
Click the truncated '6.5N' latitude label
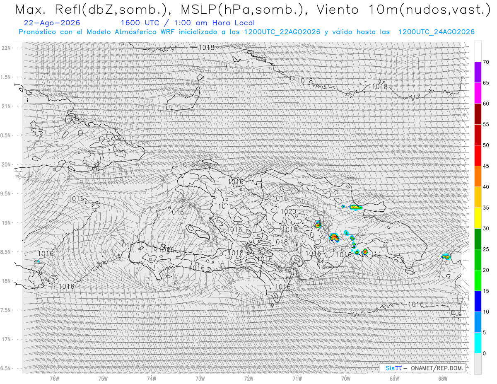[6, 368]
